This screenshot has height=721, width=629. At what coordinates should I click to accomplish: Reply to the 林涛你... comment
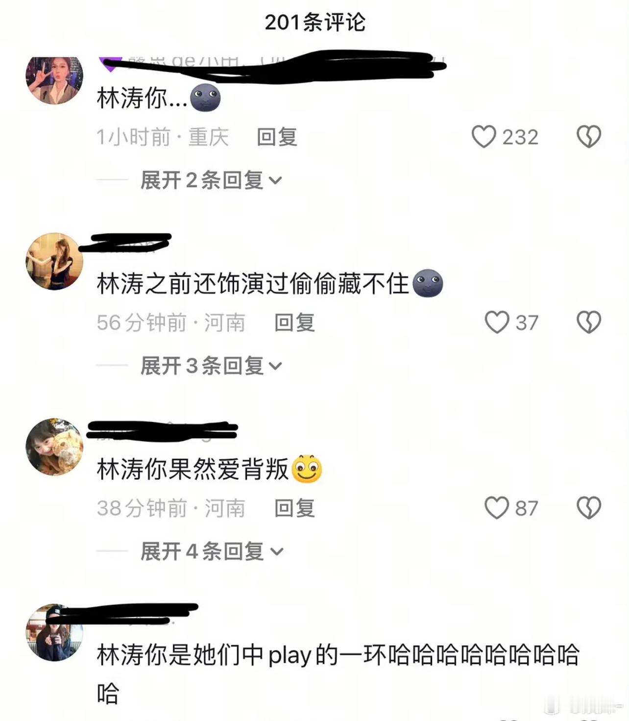coord(277,137)
